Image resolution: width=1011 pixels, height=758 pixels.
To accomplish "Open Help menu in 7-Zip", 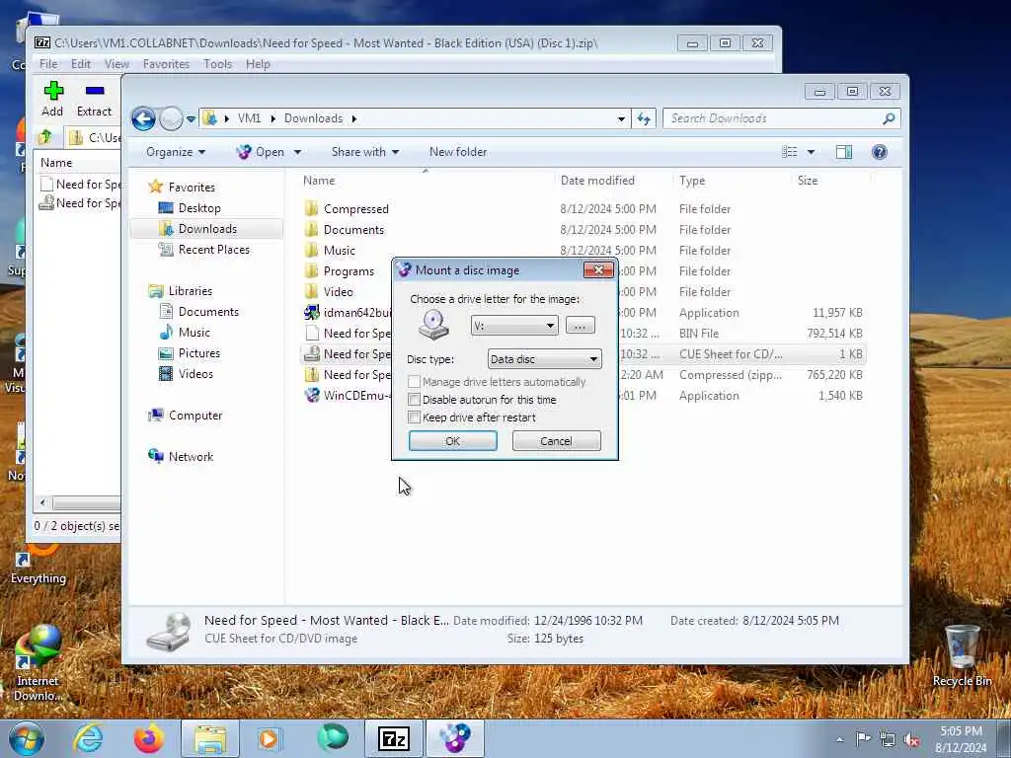I will [x=258, y=64].
